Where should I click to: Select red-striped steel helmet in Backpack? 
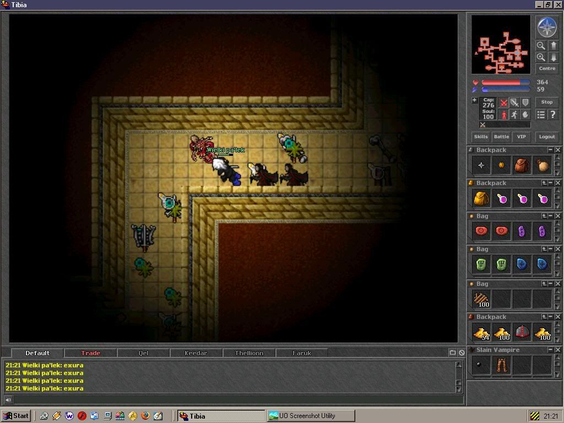(522, 332)
